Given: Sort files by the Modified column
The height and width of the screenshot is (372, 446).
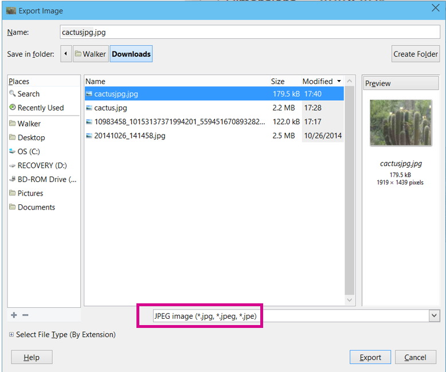Looking at the screenshot, I should 322,81.
